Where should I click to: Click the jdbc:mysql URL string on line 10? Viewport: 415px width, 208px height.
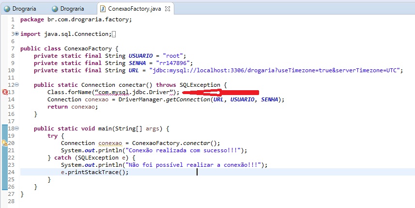click(275, 70)
